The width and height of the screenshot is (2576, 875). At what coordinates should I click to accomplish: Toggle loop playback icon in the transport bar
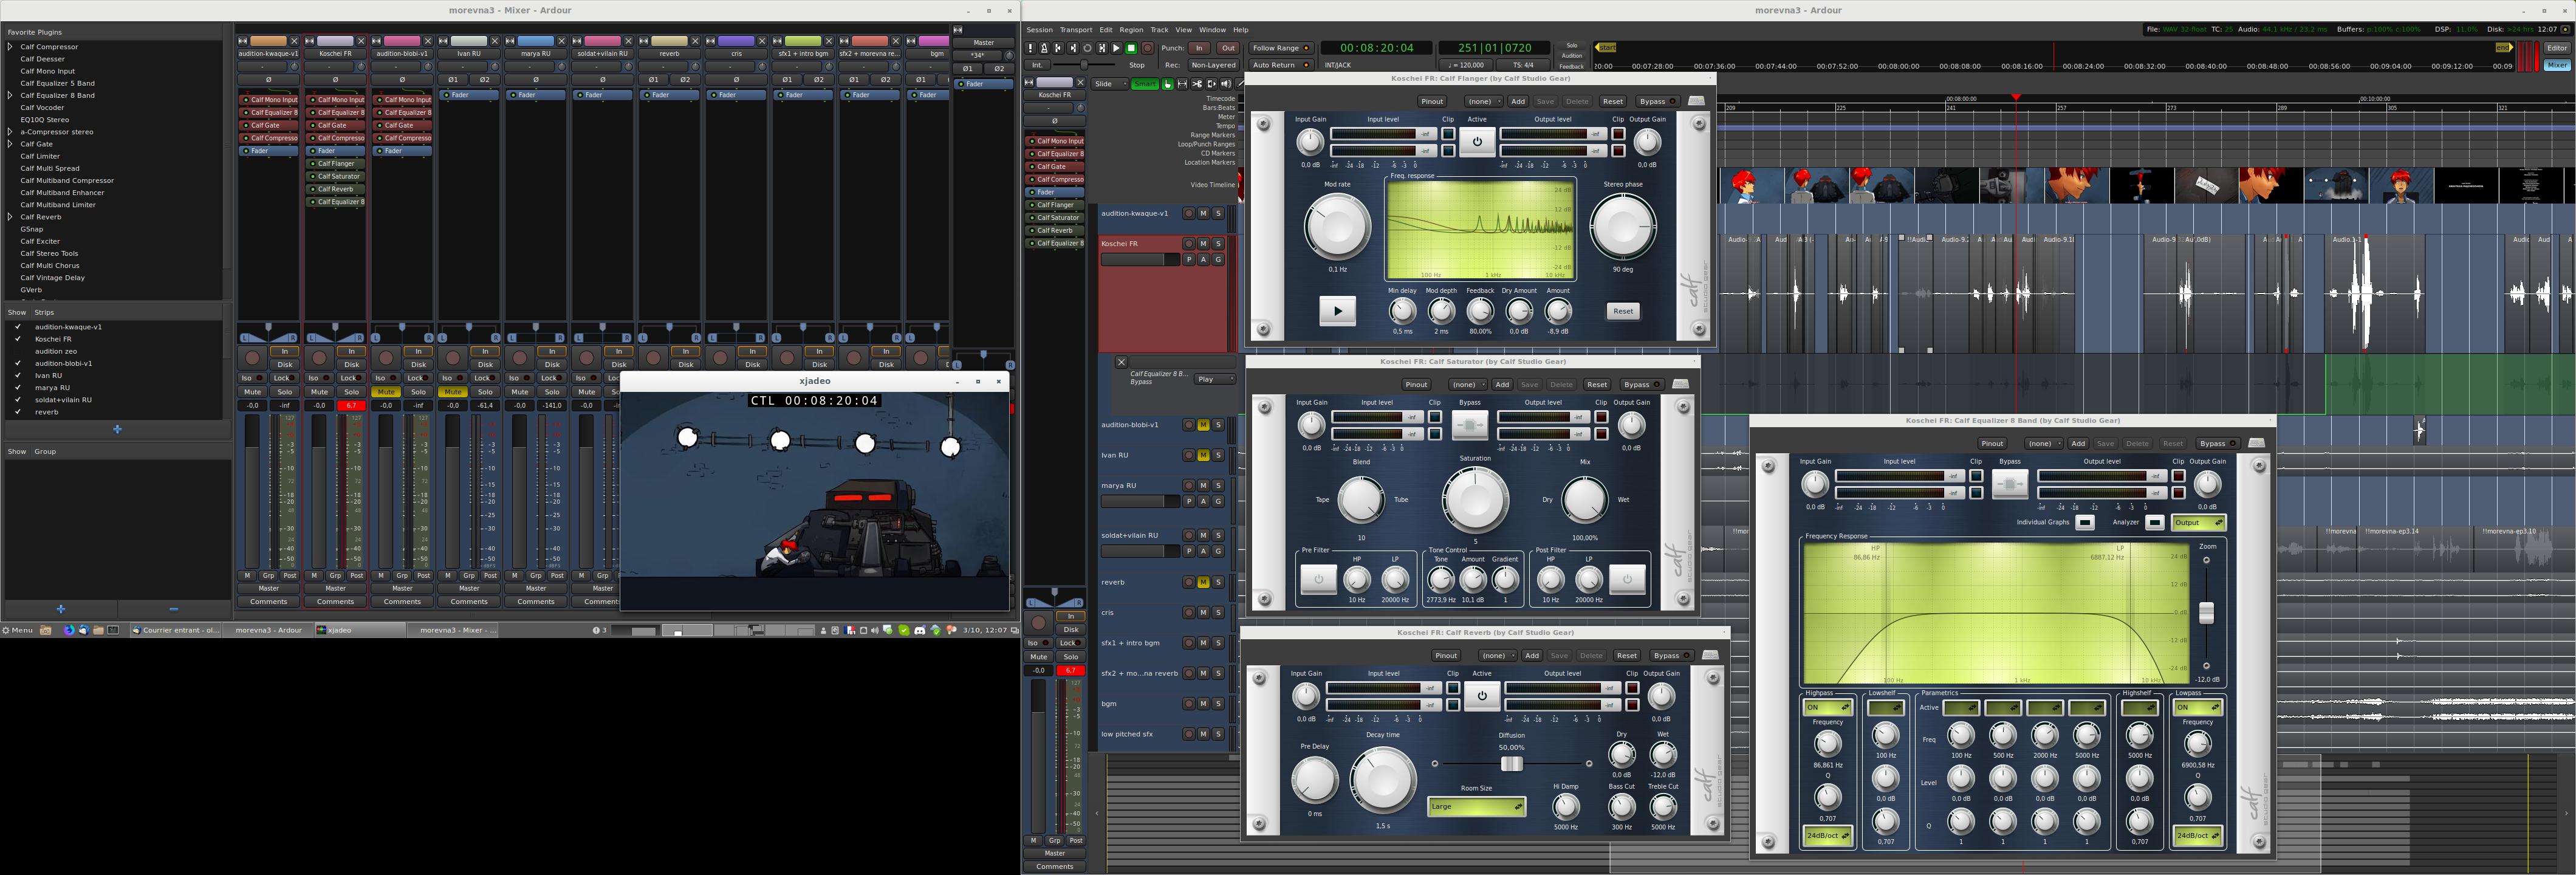click(1087, 48)
